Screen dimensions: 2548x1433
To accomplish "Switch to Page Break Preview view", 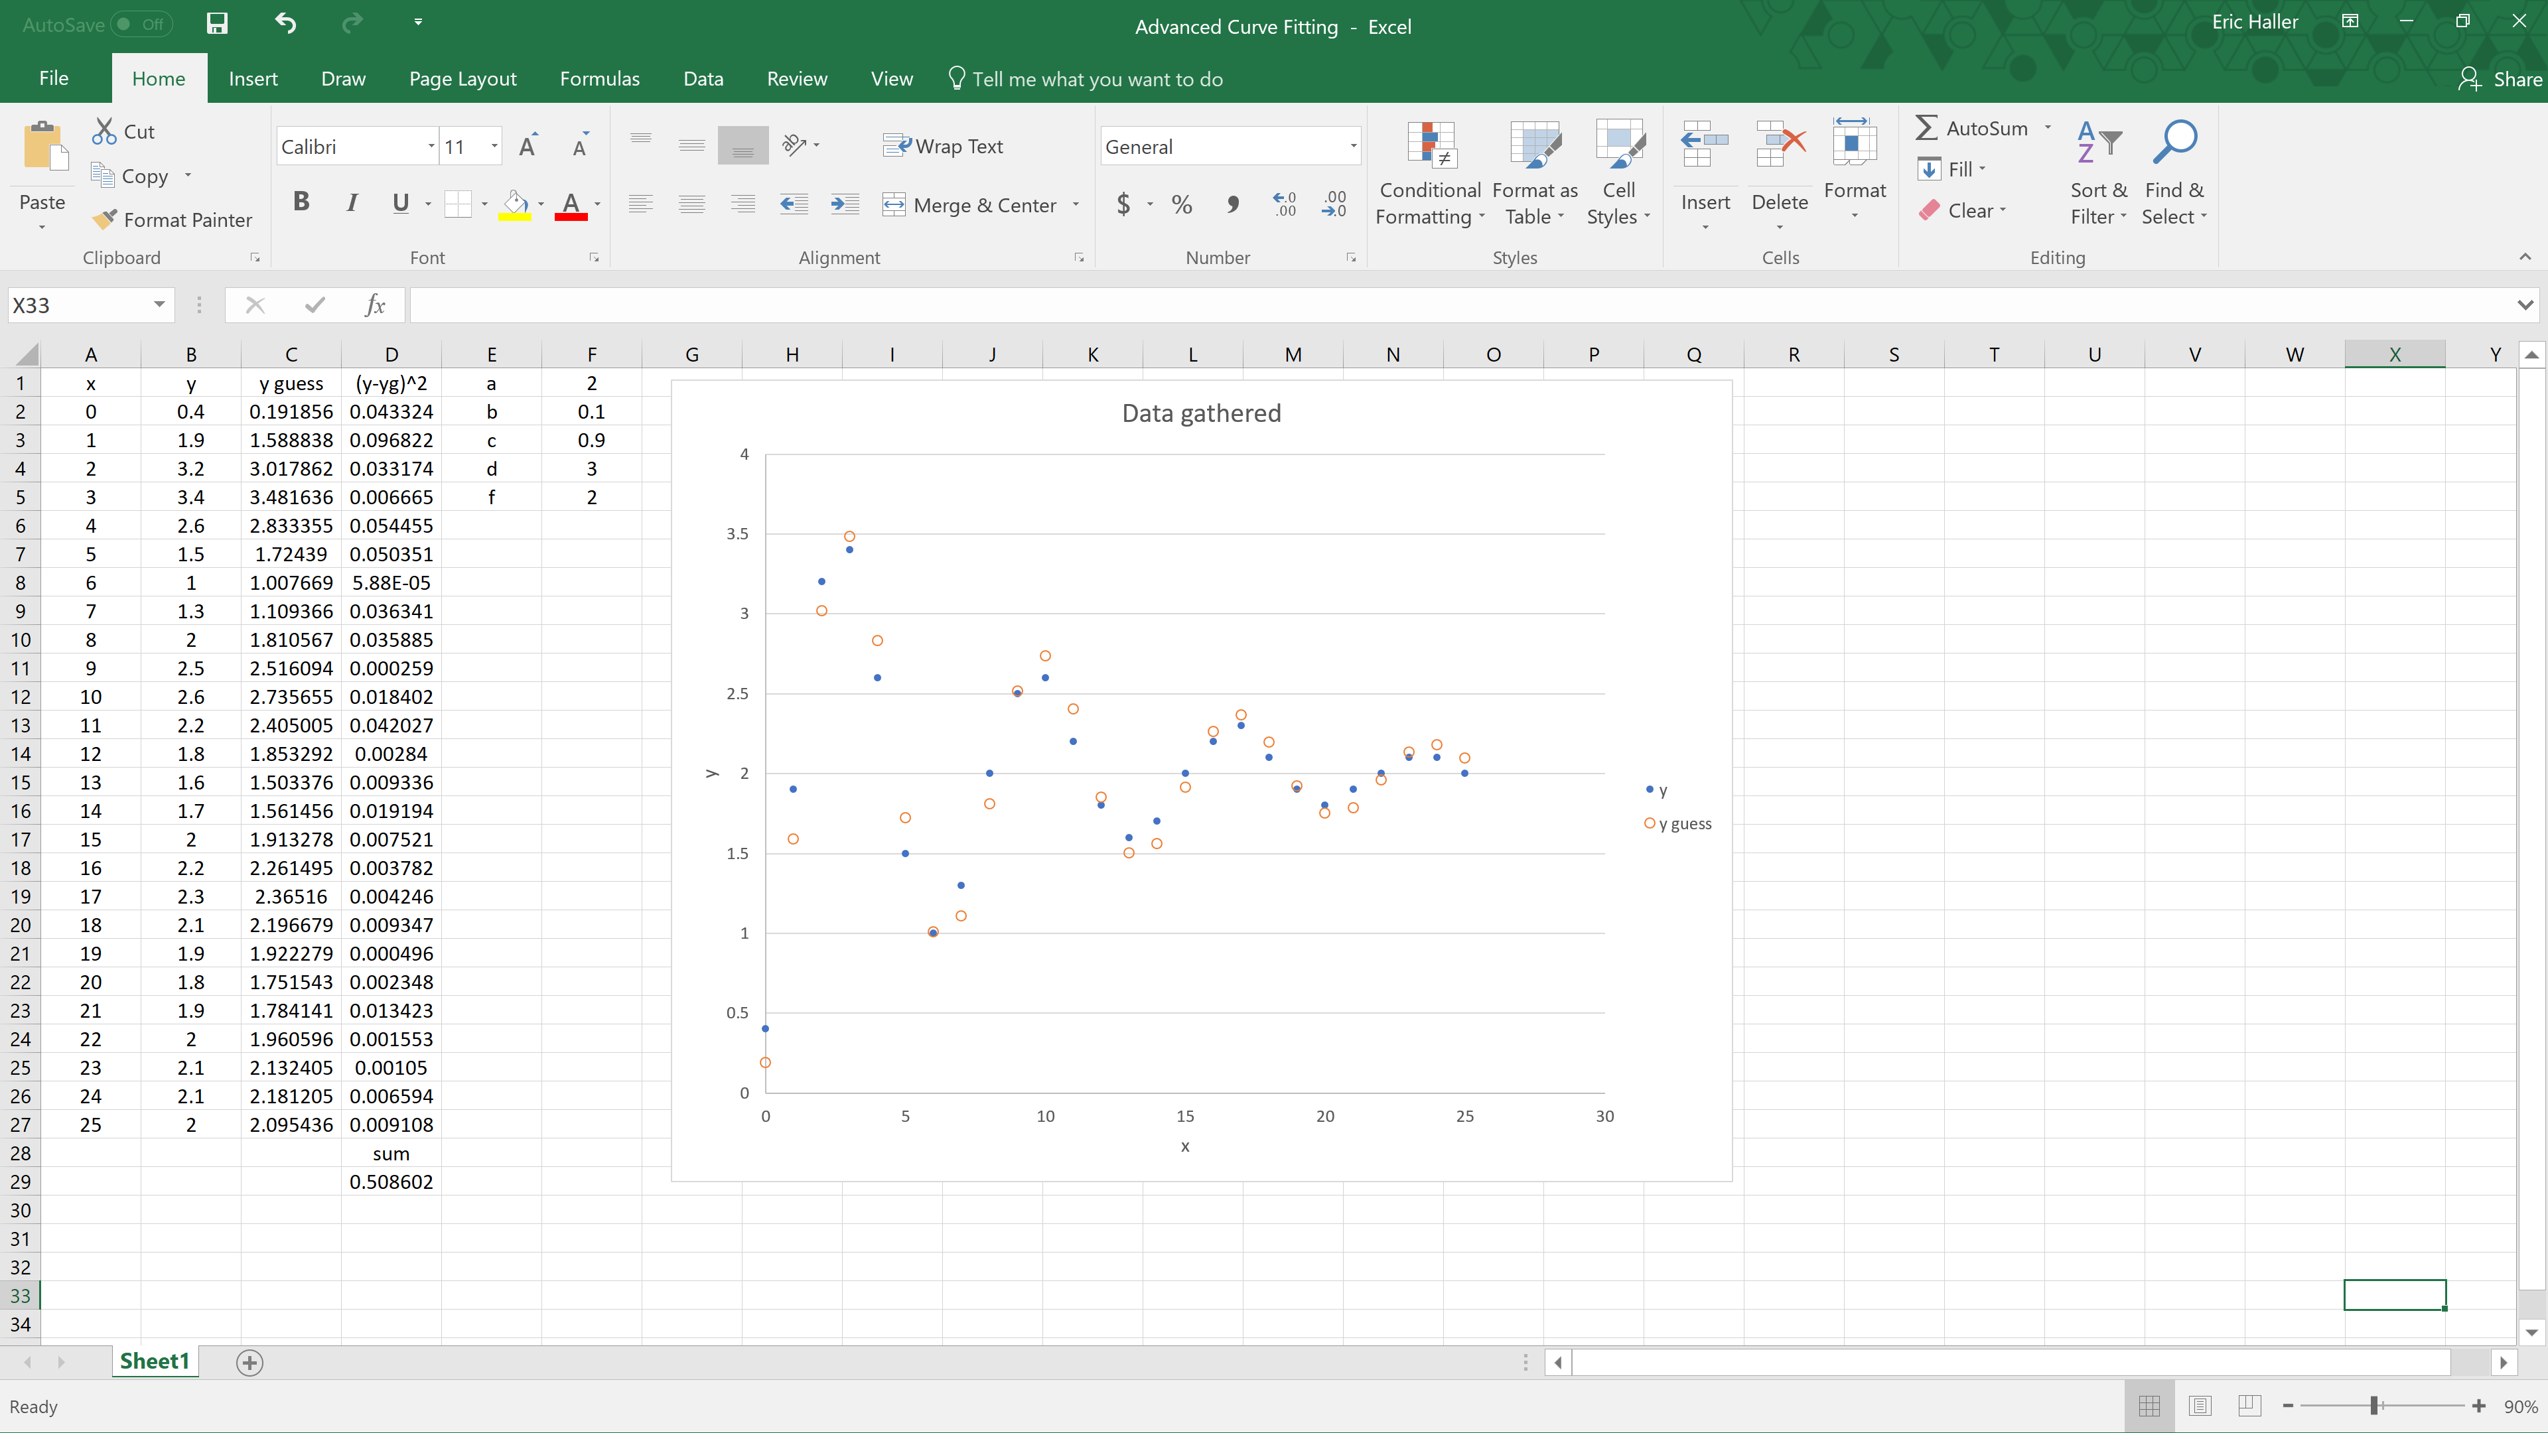I will pos(2250,1405).
